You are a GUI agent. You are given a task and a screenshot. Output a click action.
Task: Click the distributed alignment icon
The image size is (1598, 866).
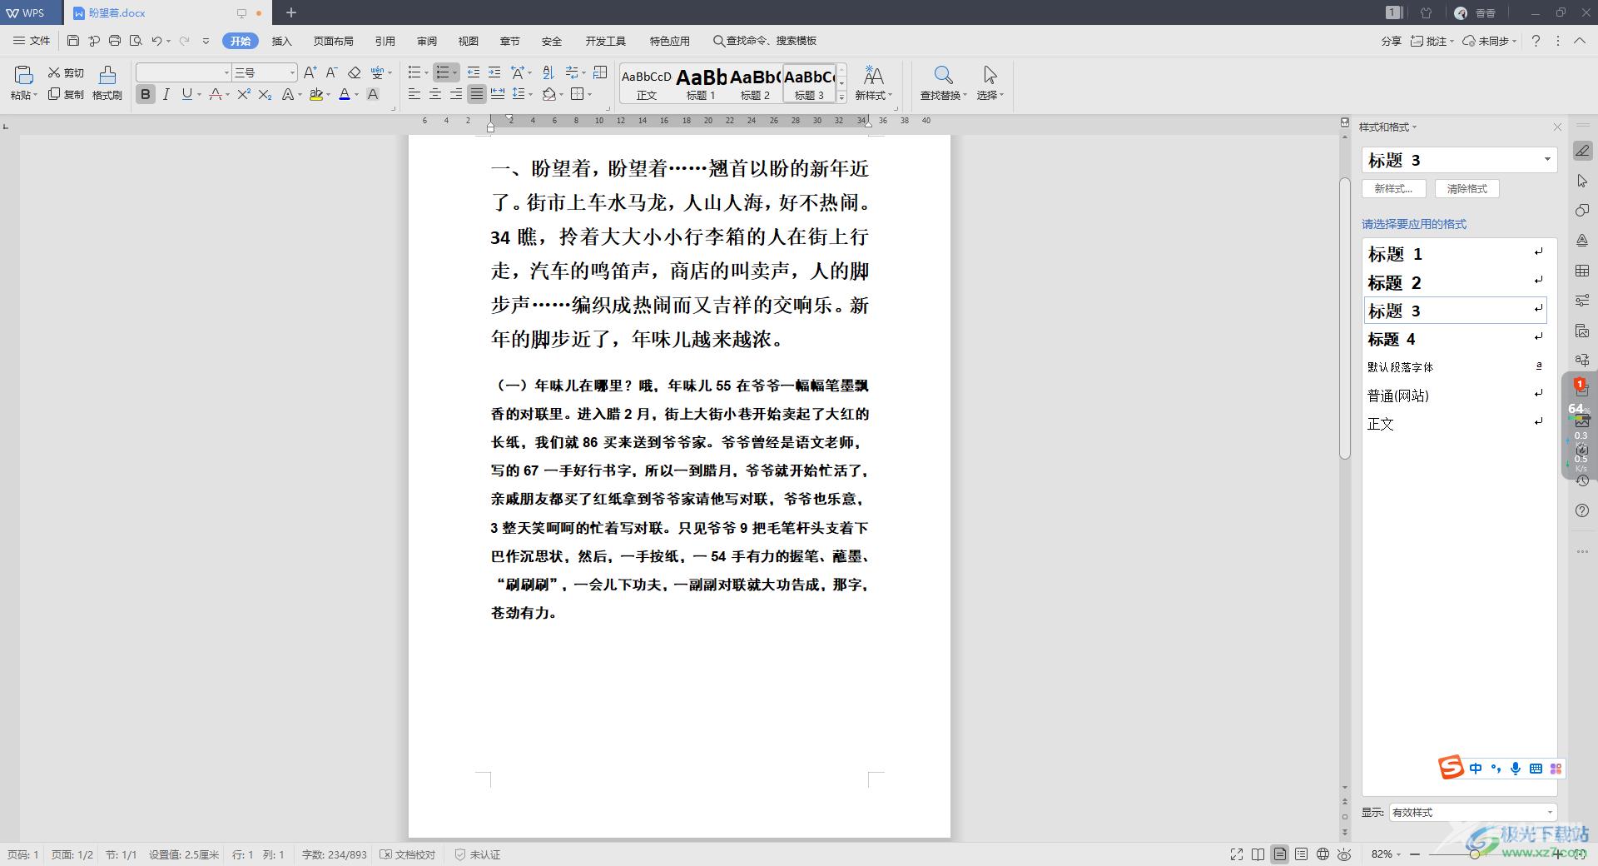pyautogui.click(x=498, y=95)
